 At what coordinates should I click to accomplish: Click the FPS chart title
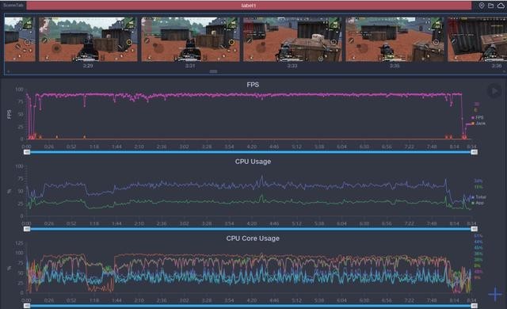(253, 85)
